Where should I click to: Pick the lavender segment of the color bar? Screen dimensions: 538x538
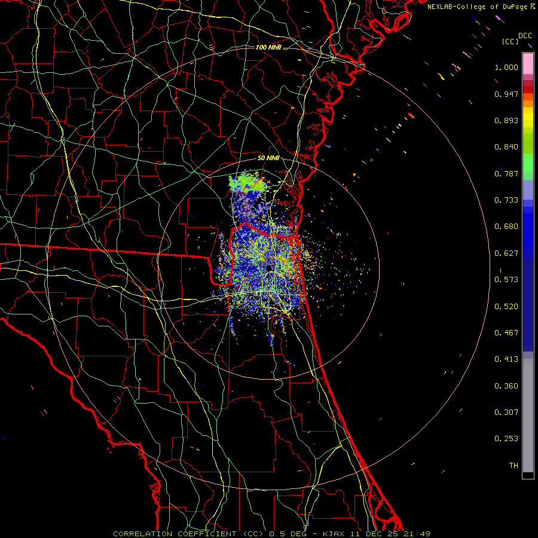point(528,189)
